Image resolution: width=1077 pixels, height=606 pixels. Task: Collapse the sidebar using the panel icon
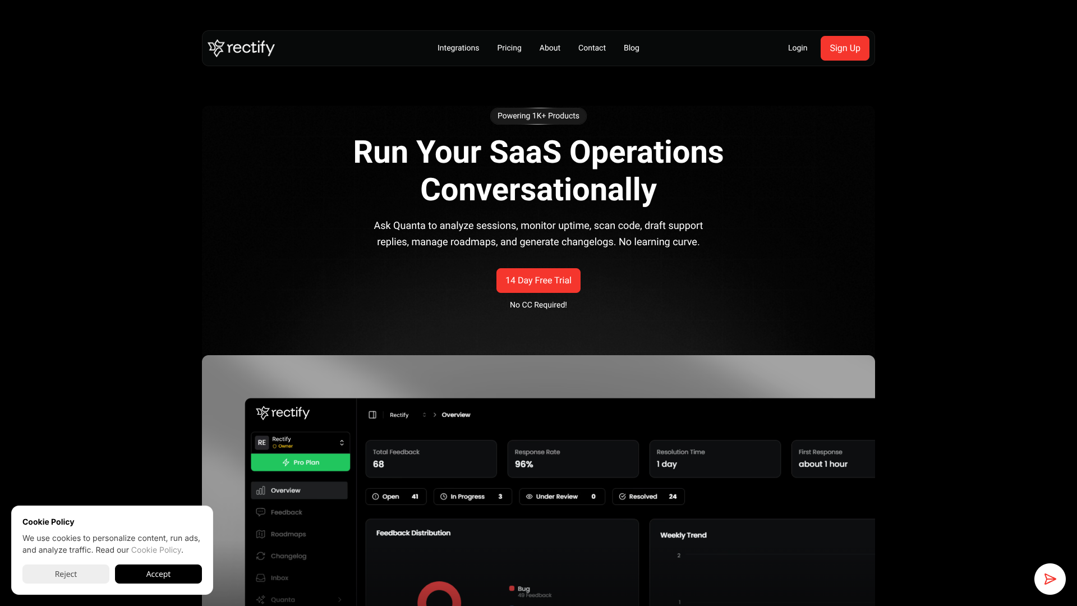[x=372, y=415]
